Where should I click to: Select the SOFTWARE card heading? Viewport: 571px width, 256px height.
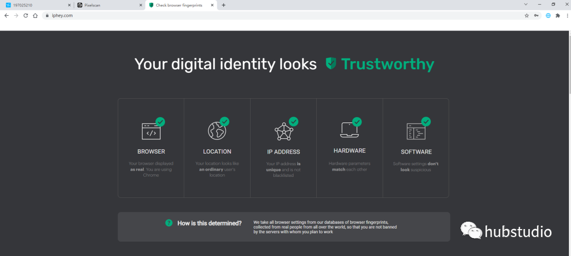pyautogui.click(x=416, y=152)
